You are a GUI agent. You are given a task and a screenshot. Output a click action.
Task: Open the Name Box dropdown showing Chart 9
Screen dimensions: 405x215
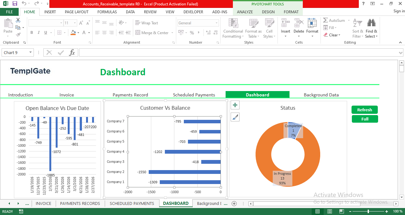coord(30,52)
